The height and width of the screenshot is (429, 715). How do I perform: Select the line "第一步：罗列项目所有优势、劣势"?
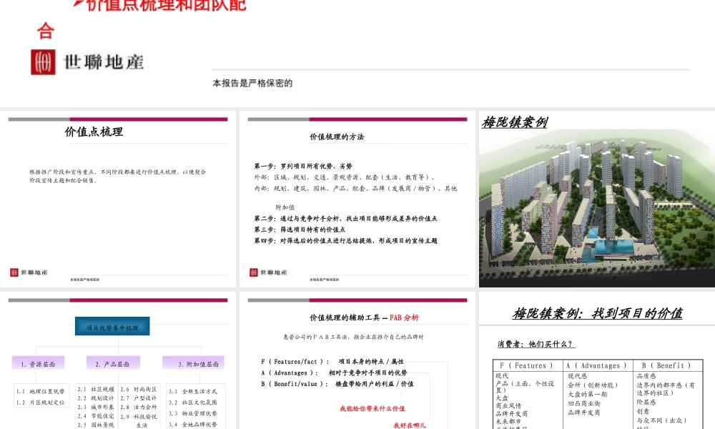pos(303,167)
